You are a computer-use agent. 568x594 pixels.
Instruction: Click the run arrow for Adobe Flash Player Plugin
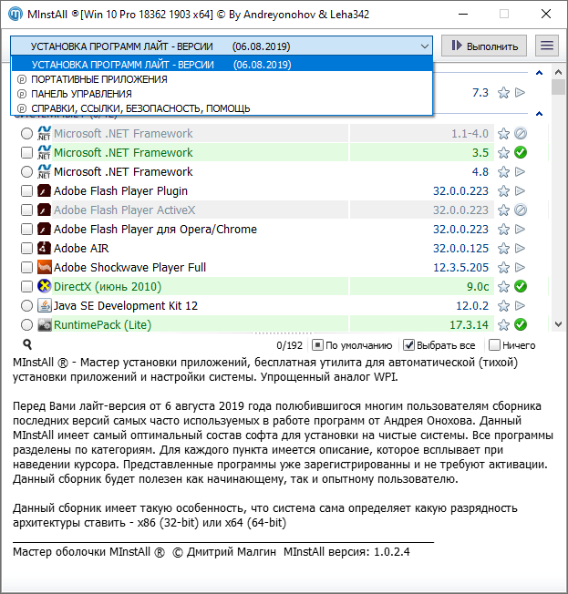[521, 191]
